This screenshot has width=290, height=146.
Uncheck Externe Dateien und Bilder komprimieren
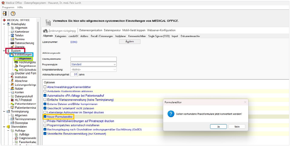pos(45,104)
